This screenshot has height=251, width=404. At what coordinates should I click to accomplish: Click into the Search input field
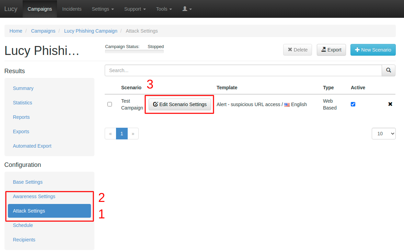243,70
